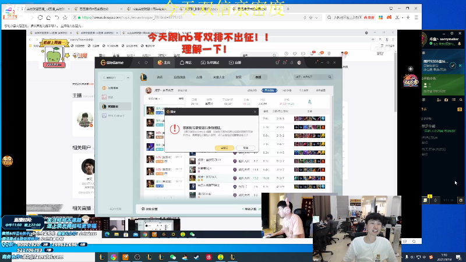
Task: Open the colorful browser icon on the taskbar
Action: (114, 257)
